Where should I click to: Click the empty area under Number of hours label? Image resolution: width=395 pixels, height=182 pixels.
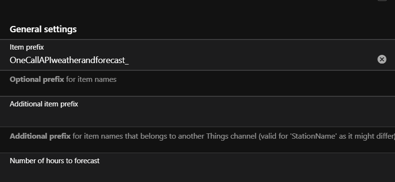coord(197,174)
